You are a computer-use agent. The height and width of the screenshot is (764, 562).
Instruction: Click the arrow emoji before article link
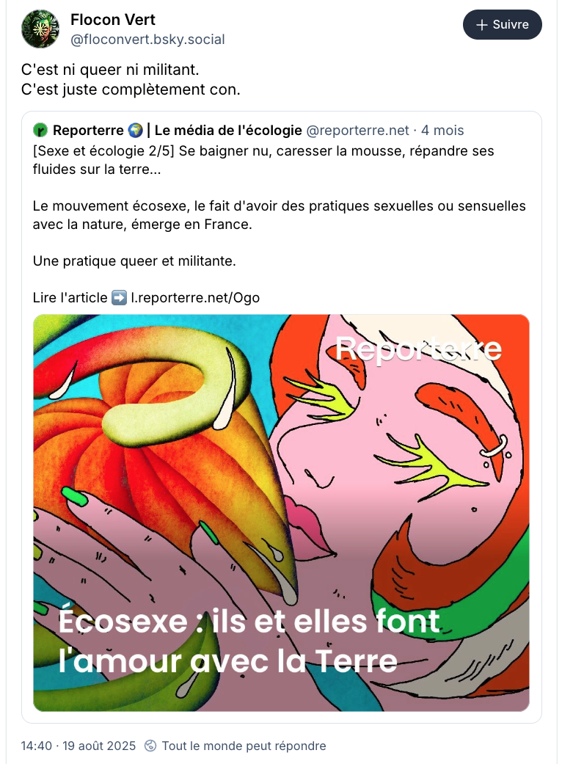pyautogui.click(x=119, y=298)
